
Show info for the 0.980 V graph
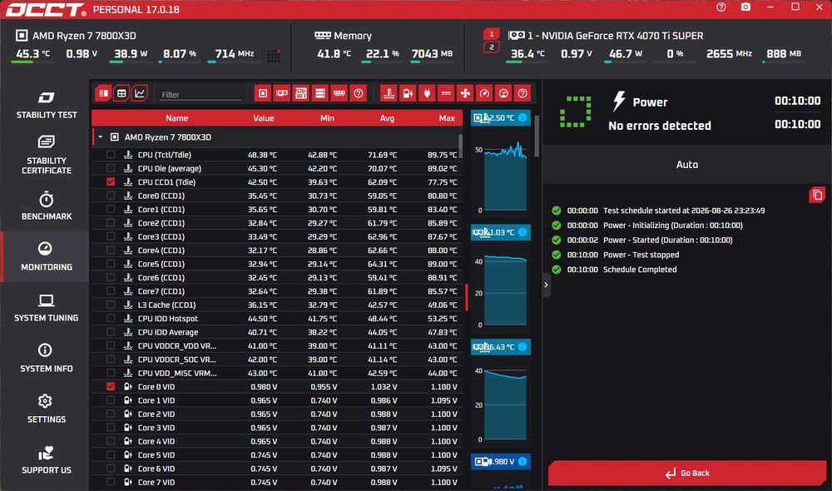[x=522, y=461]
